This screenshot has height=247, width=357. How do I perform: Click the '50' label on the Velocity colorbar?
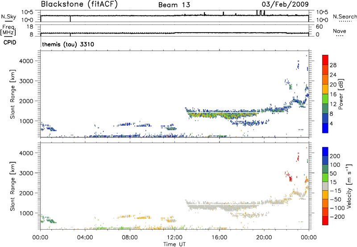click(x=333, y=173)
